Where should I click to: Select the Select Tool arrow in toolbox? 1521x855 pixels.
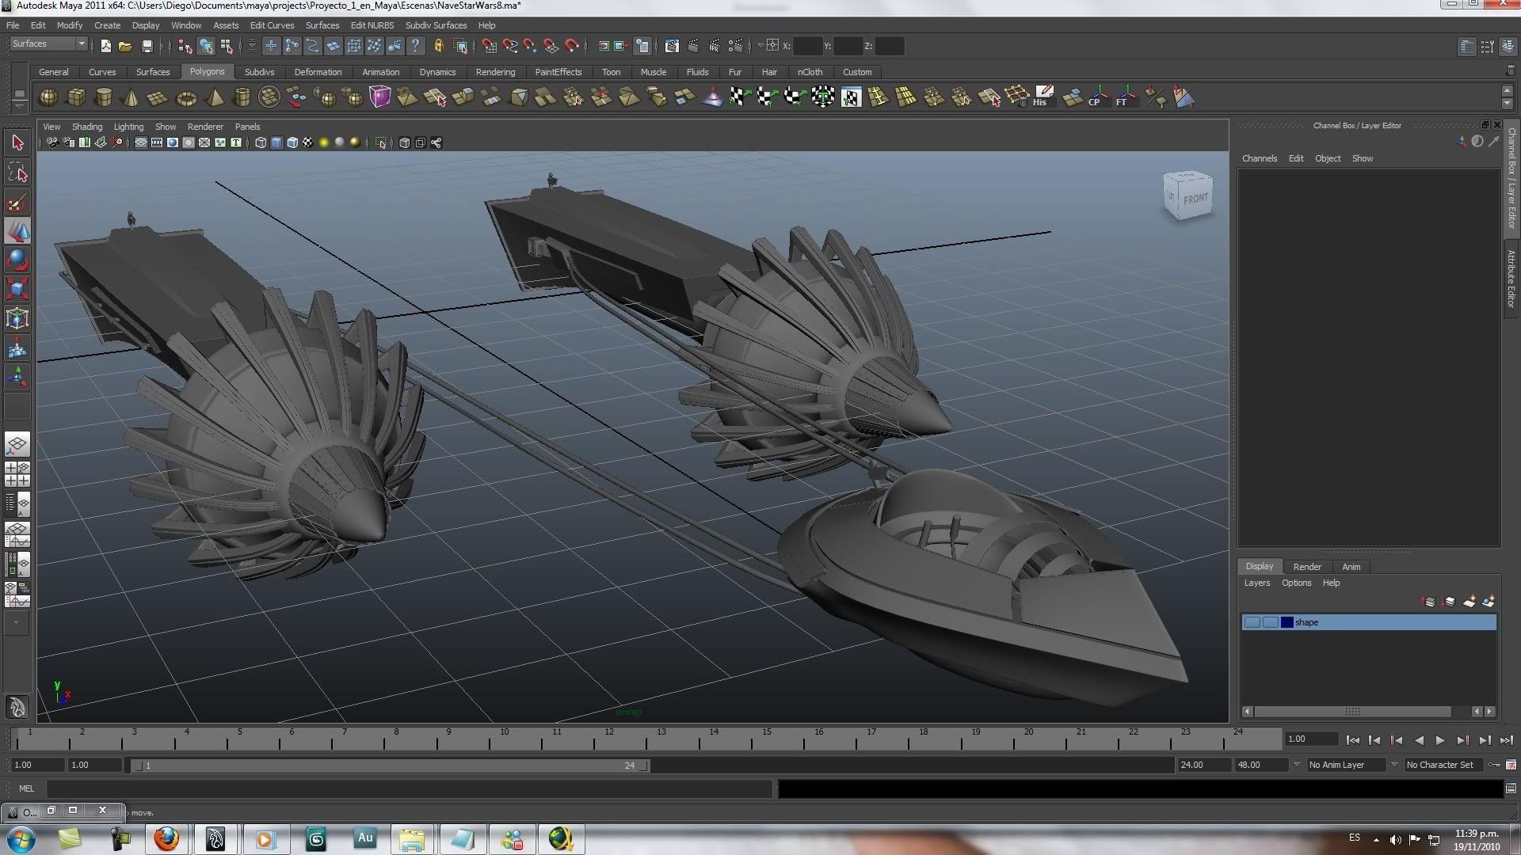point(17,142)
